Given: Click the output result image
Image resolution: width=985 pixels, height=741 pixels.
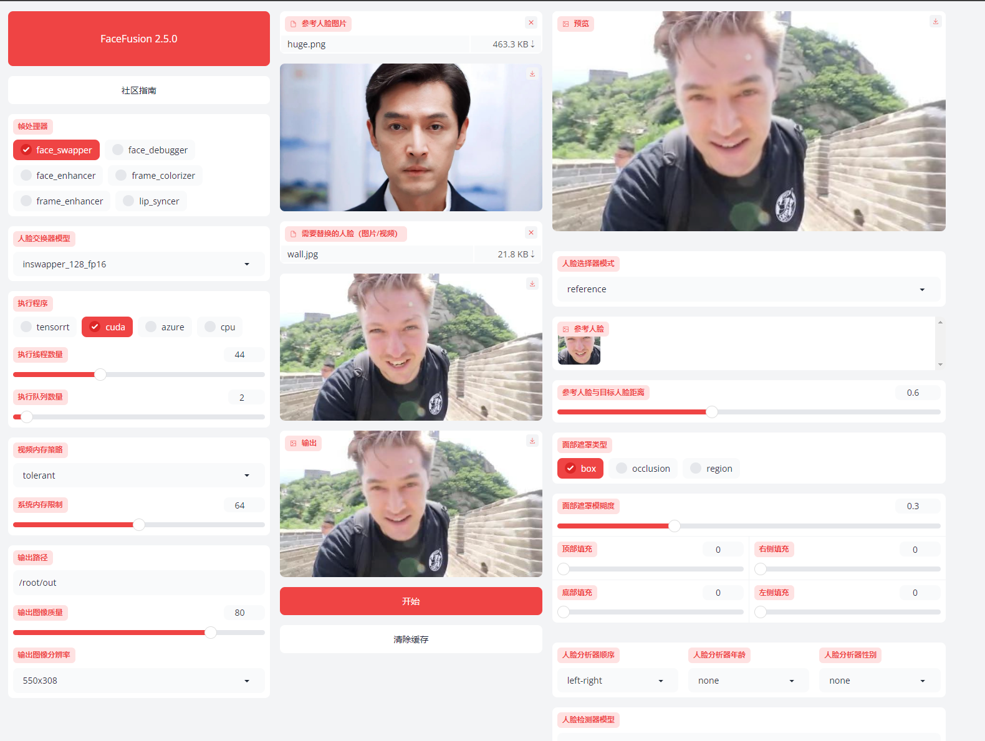Looking at the screenshot, I should click(x=411, y=504).
